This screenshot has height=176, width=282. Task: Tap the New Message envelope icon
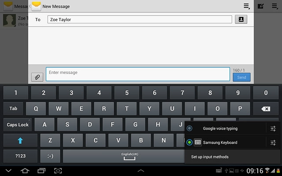coord(36,6)
